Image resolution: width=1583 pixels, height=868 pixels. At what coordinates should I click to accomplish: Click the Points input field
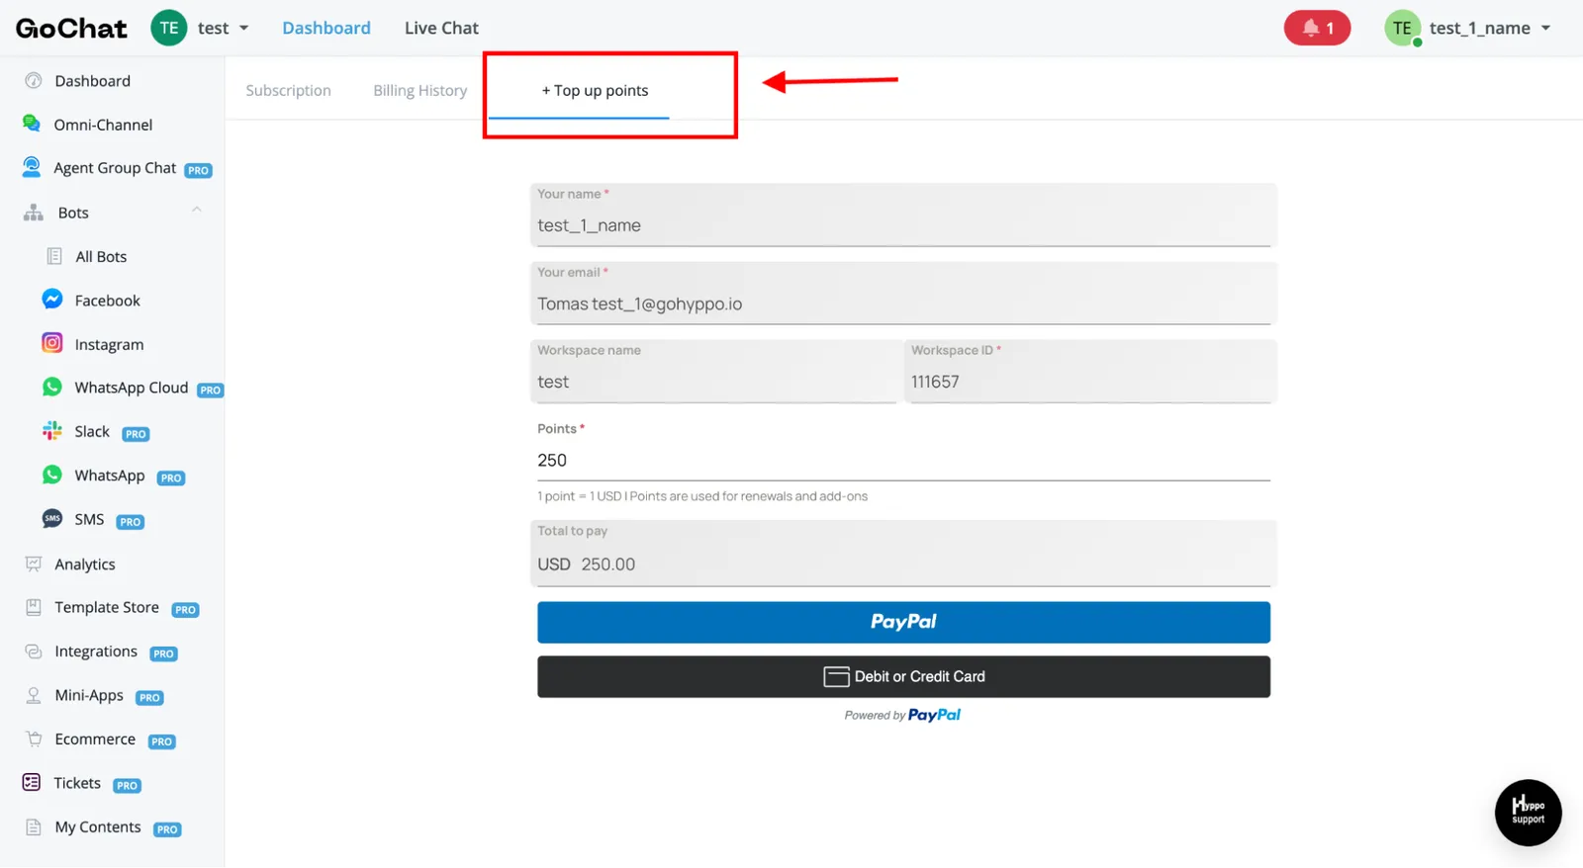tap(903, 461)
